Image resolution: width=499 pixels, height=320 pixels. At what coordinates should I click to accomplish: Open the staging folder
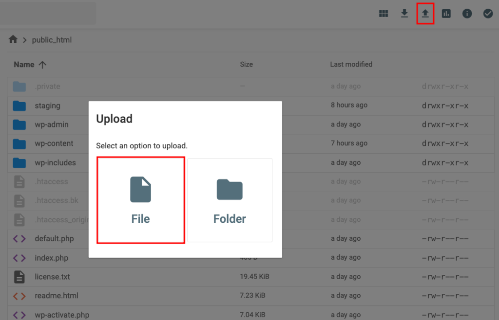coord(48,106)
